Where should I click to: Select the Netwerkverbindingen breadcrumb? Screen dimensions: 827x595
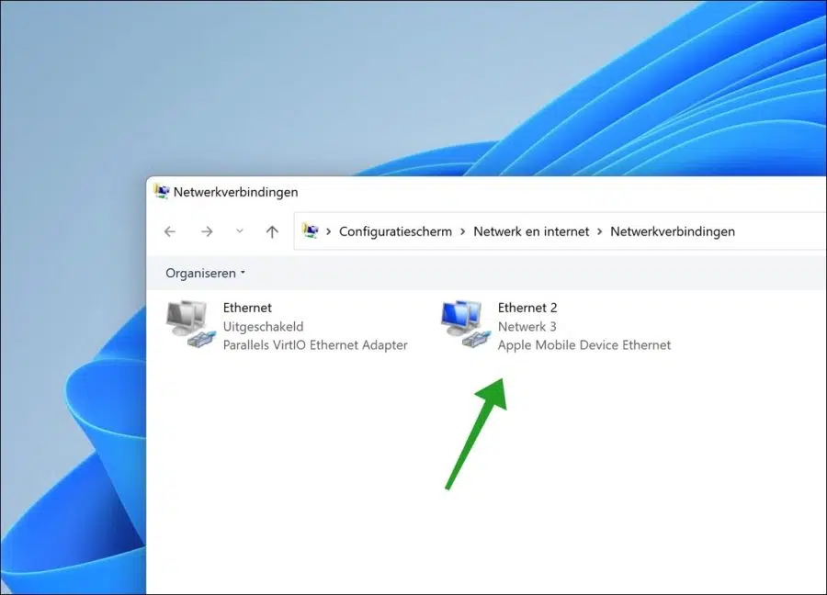pyautogui.click(x=673, y=231)
